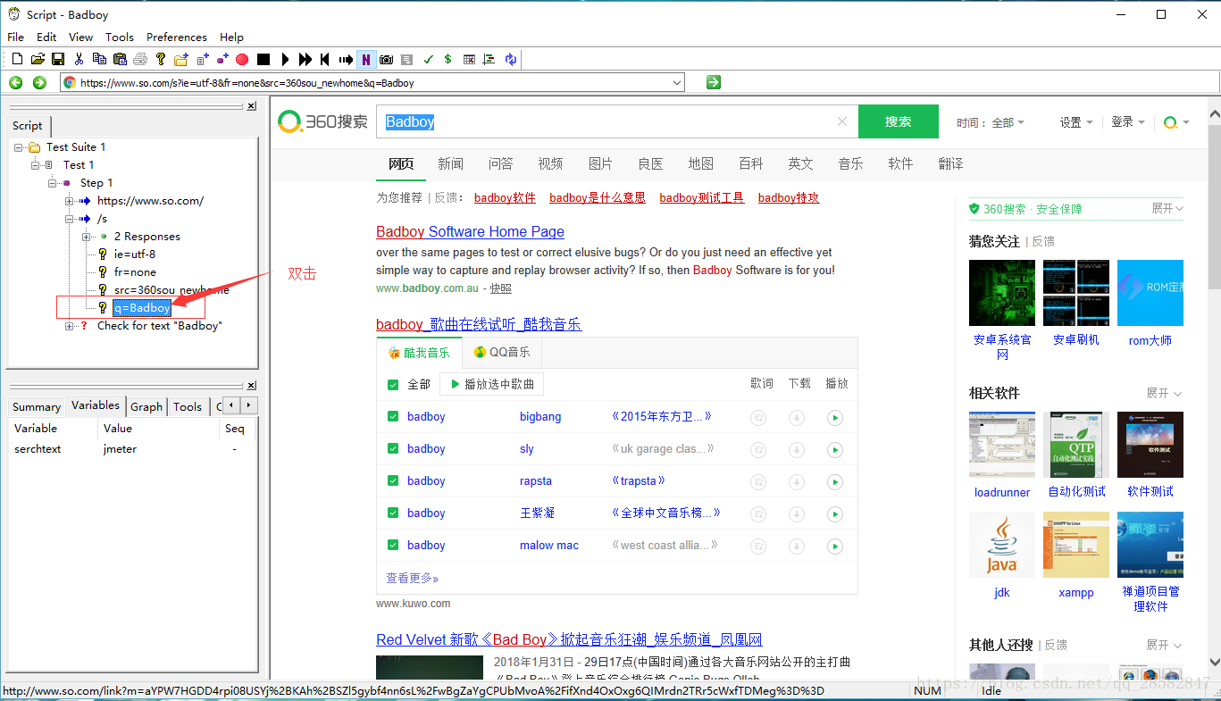Open the Help menu

[231, 37]
